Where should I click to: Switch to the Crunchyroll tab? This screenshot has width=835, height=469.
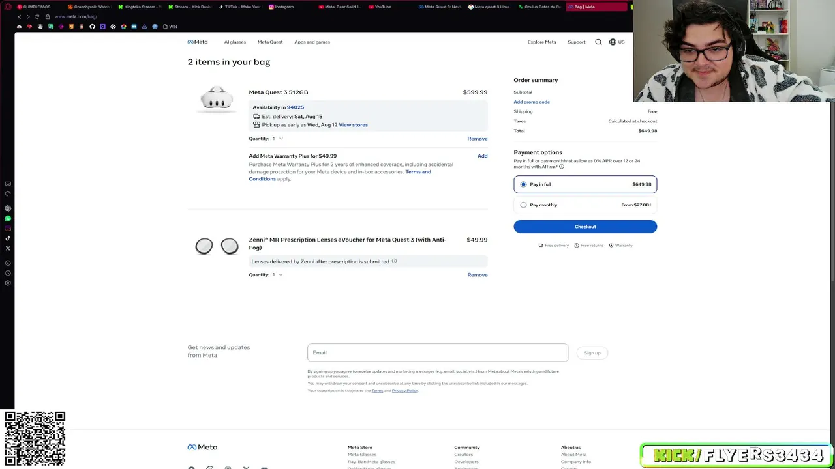pos(89,7)
